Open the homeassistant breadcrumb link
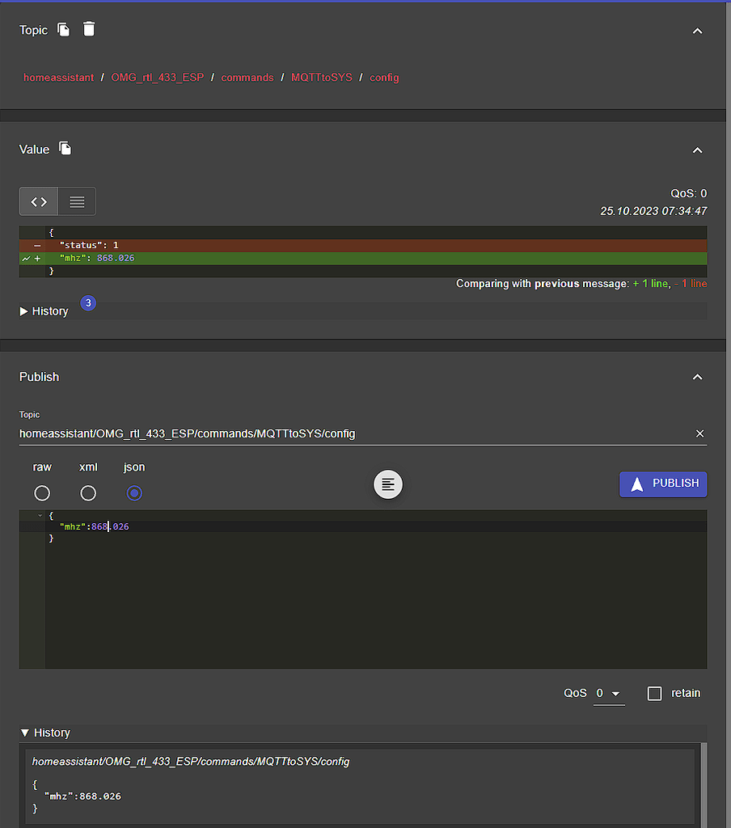Screen dimensions: 731x828 pyautogui.click(x=58, y=77)
